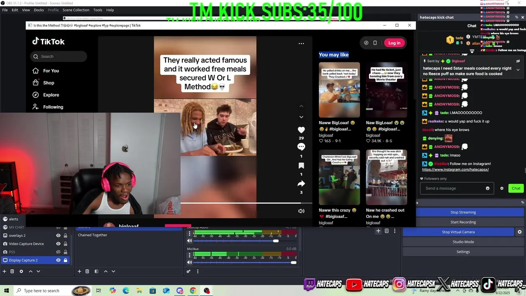The image size is (526, 296).
Task: Toggle visibility of Video Capture Device source
Action: (x=58, y=244)
